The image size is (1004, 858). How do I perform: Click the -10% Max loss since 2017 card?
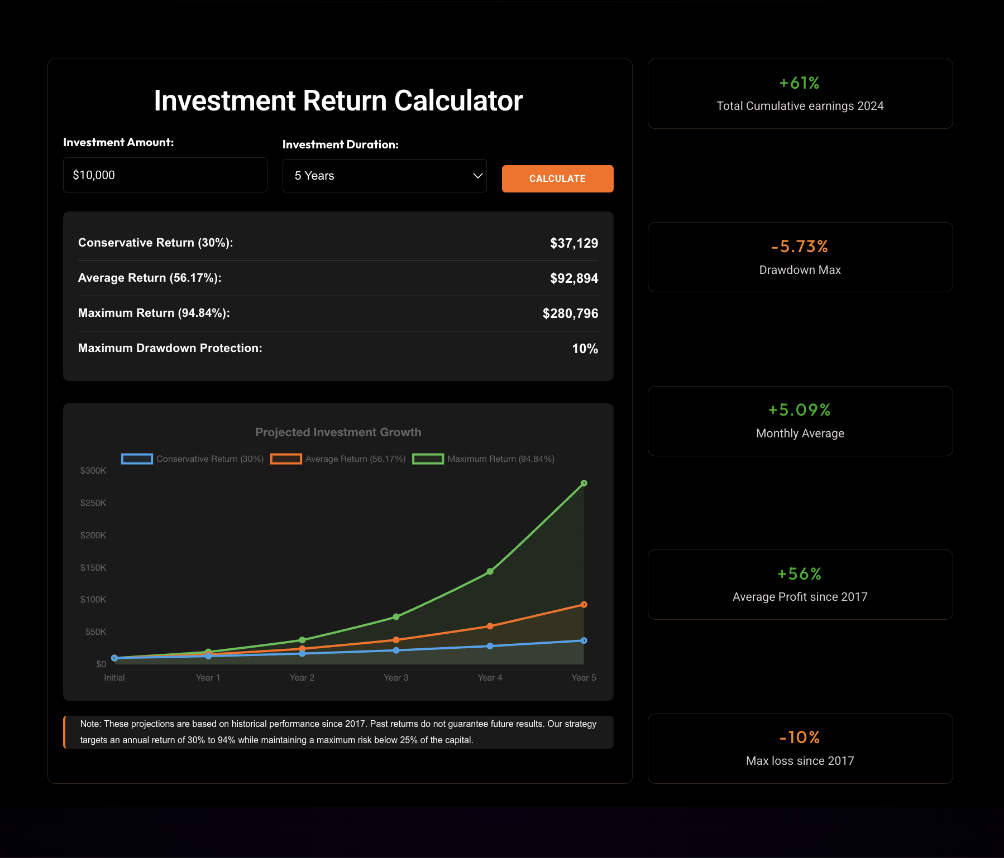[x=800, y=748]
